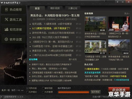Screen dimensions: 132x99
Task: Close the 多玩坦克世界盒子 window
Action: 129,2
